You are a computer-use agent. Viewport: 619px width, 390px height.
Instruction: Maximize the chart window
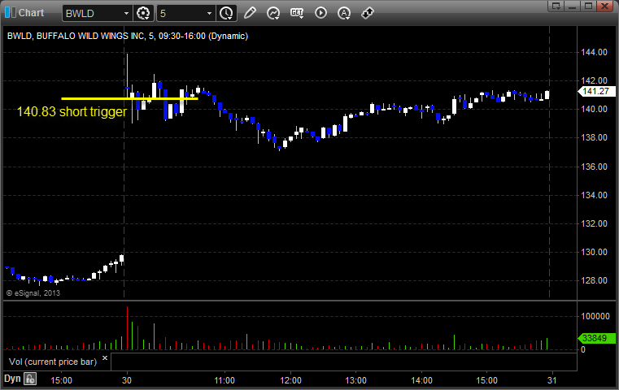[588, 6]
